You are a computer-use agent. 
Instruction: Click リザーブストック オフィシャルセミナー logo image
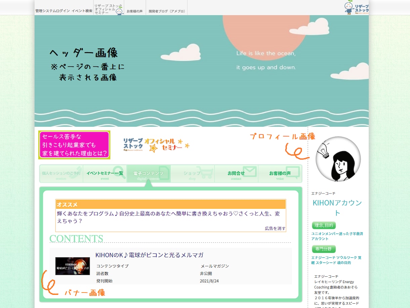point(156,145)
